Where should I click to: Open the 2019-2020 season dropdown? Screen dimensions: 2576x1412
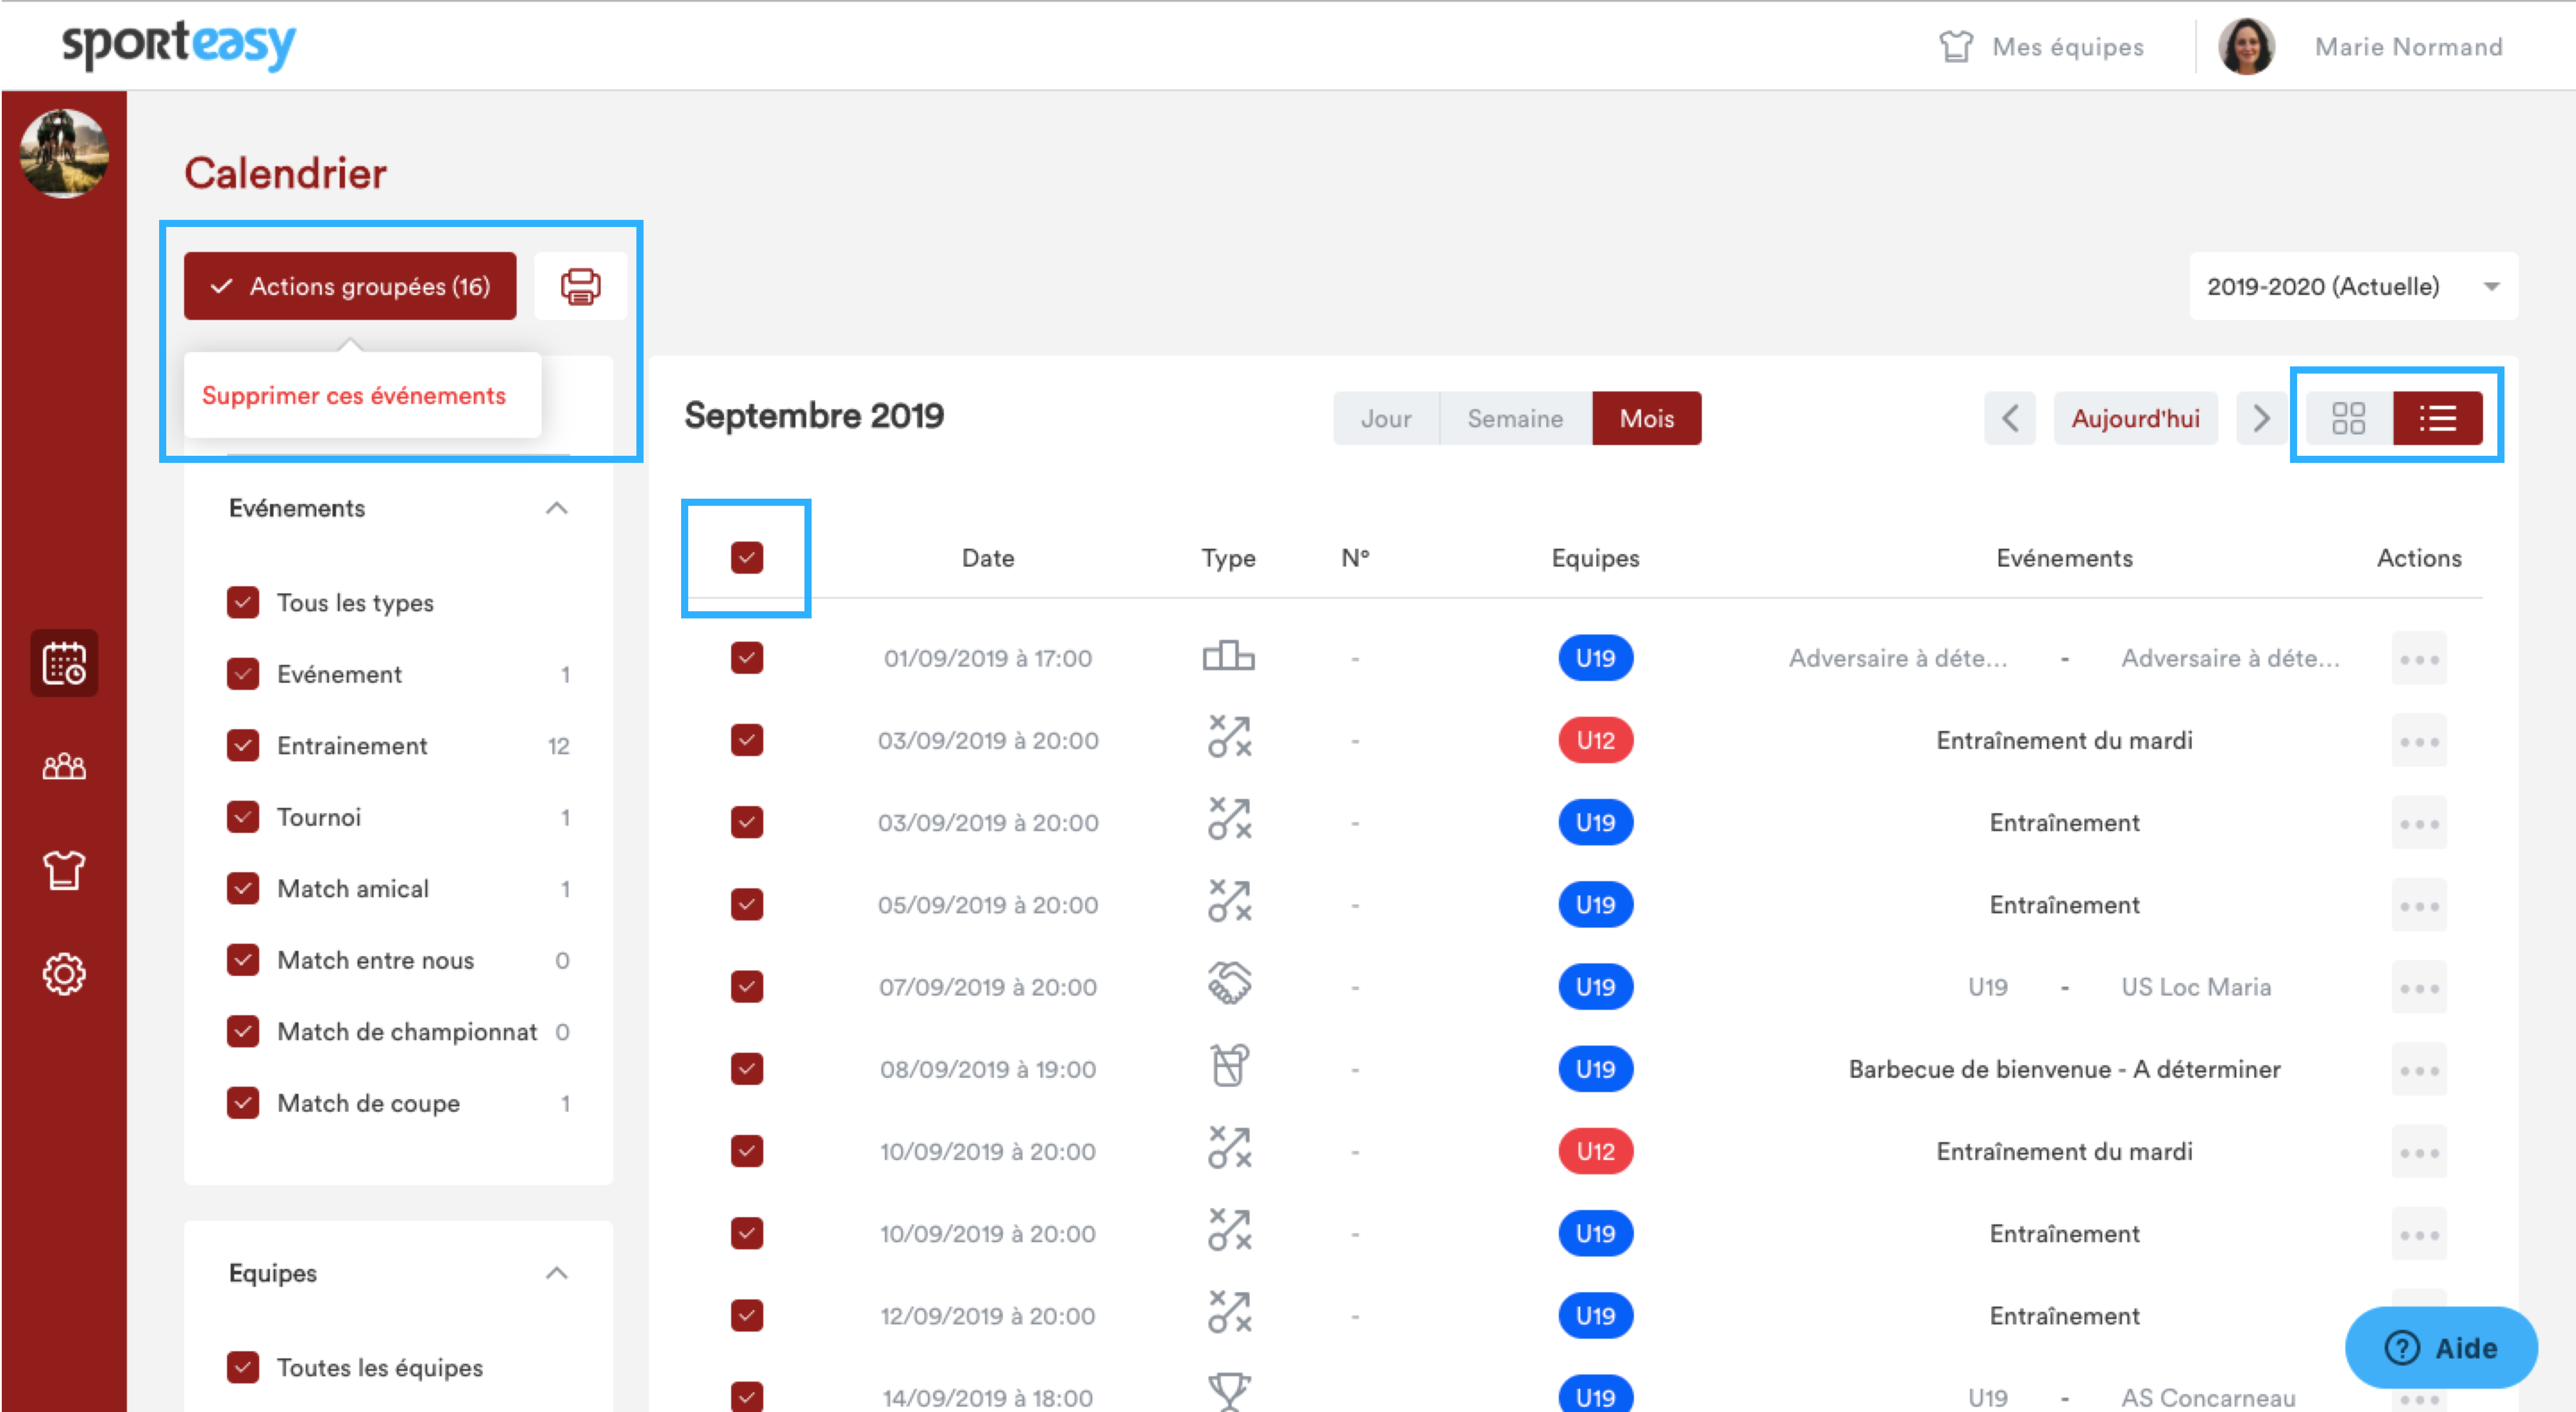2352,287
